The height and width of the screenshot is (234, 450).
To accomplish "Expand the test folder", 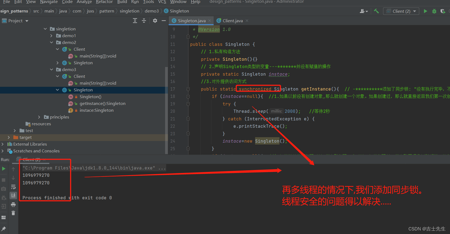I will click(15, 130).
